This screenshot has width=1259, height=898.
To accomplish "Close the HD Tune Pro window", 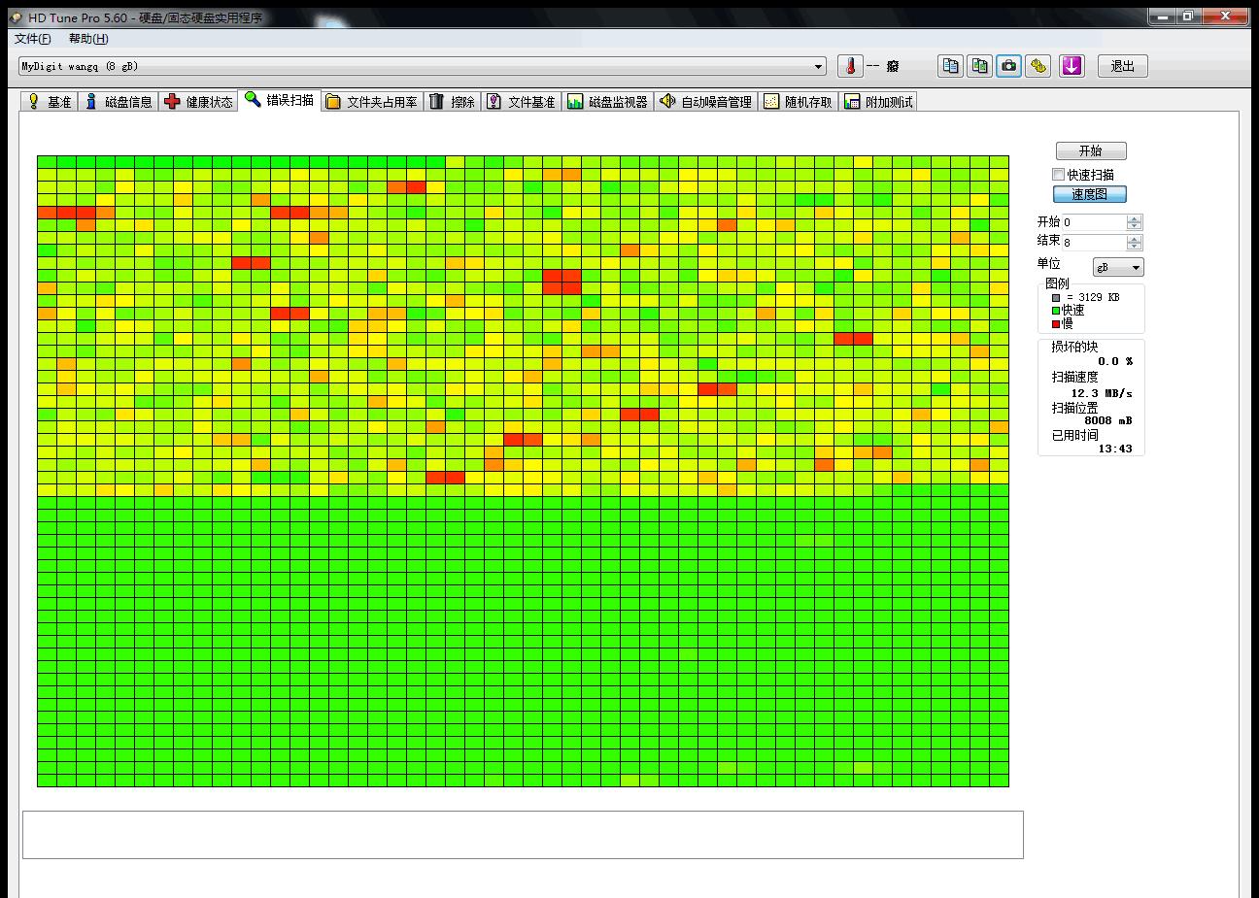I will pos(1226,16).
